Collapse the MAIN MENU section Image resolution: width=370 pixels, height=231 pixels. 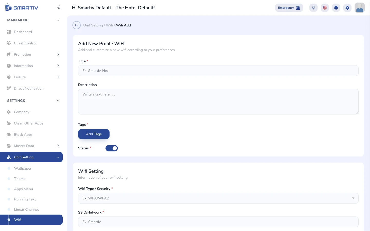pos(58,20)
